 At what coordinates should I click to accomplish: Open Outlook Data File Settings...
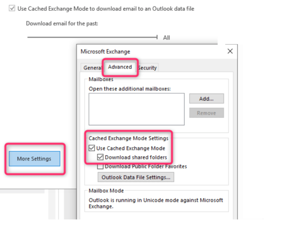pyautogui.click(x=136, y=177)
